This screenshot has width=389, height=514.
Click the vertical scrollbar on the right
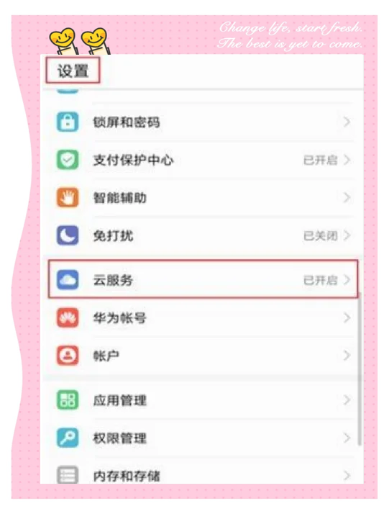point(360,369)
